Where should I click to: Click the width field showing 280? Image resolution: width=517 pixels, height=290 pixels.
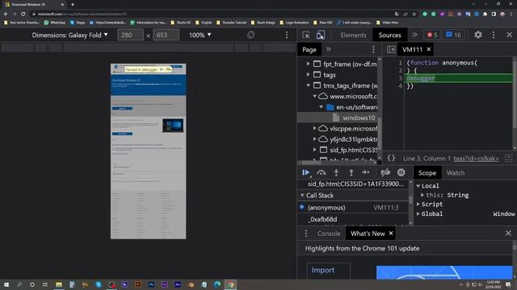[x=130, y=35]
